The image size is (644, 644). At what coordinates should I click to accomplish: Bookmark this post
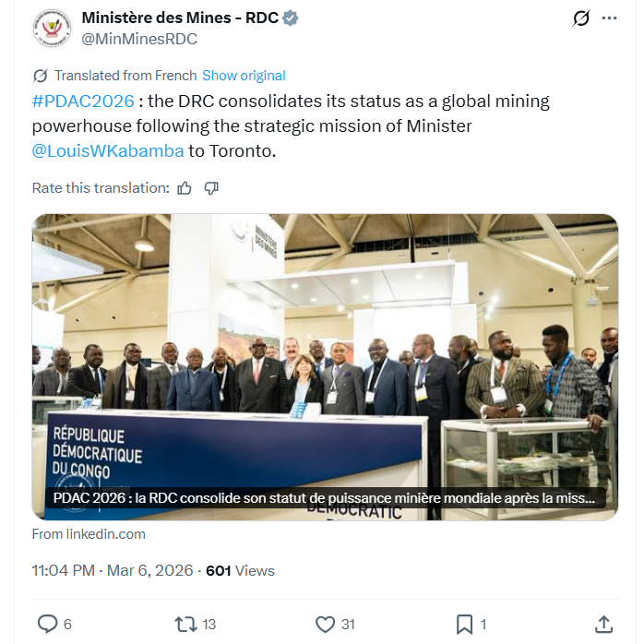[464, 625]
